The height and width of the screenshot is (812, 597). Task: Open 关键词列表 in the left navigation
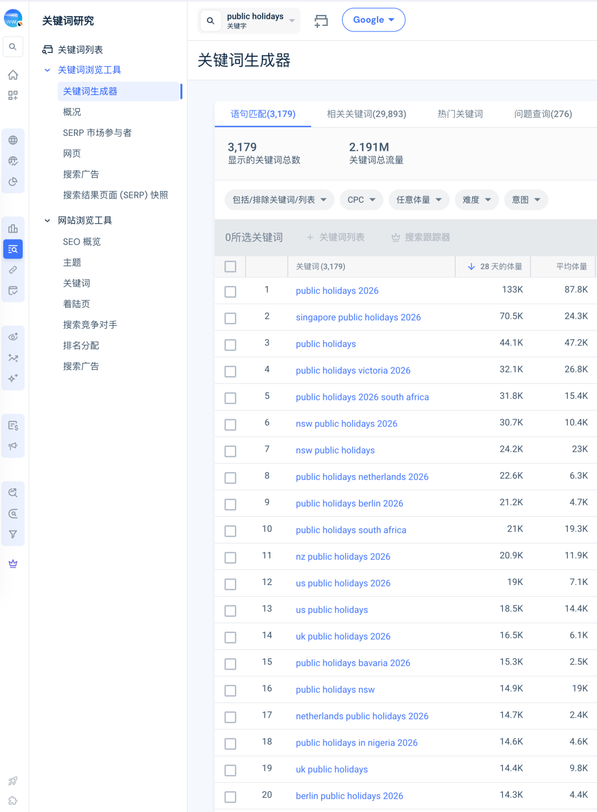81,50
